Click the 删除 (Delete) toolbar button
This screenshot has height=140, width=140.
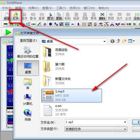click(102, 16)
